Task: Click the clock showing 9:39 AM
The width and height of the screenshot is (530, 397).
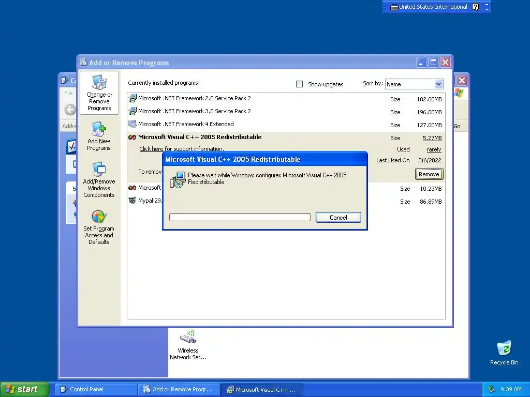Action: click(x=511, y=389)
